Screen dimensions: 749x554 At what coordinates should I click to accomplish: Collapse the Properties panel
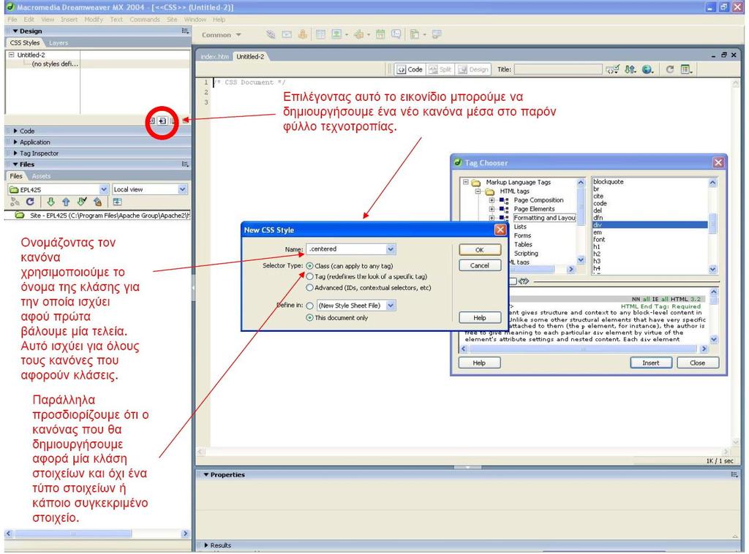click(x=206, y=475)
